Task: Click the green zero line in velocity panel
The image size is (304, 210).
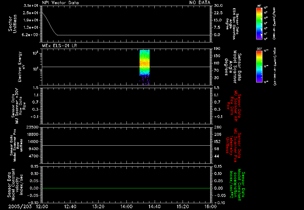Action: 126,188
